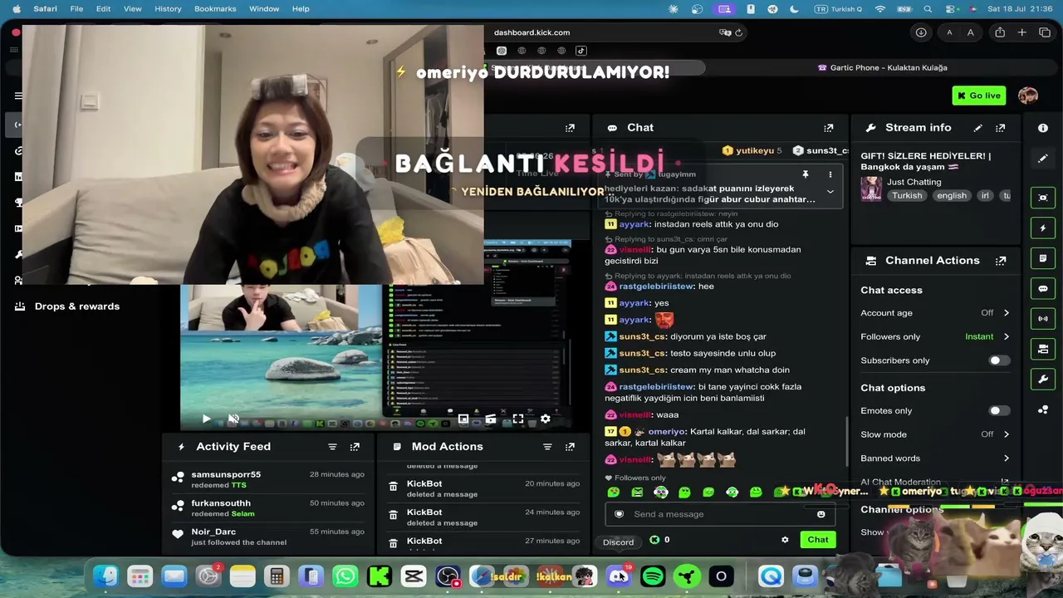Enter fullscreen on stream preview
Screen dimensions: 1063x598
[517, 419]
